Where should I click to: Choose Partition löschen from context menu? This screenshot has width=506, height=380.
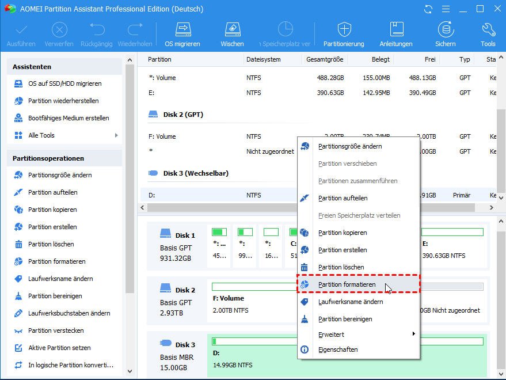click(341, 267)
